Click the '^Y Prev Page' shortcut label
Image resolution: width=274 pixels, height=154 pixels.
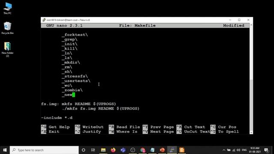(158, 127)
